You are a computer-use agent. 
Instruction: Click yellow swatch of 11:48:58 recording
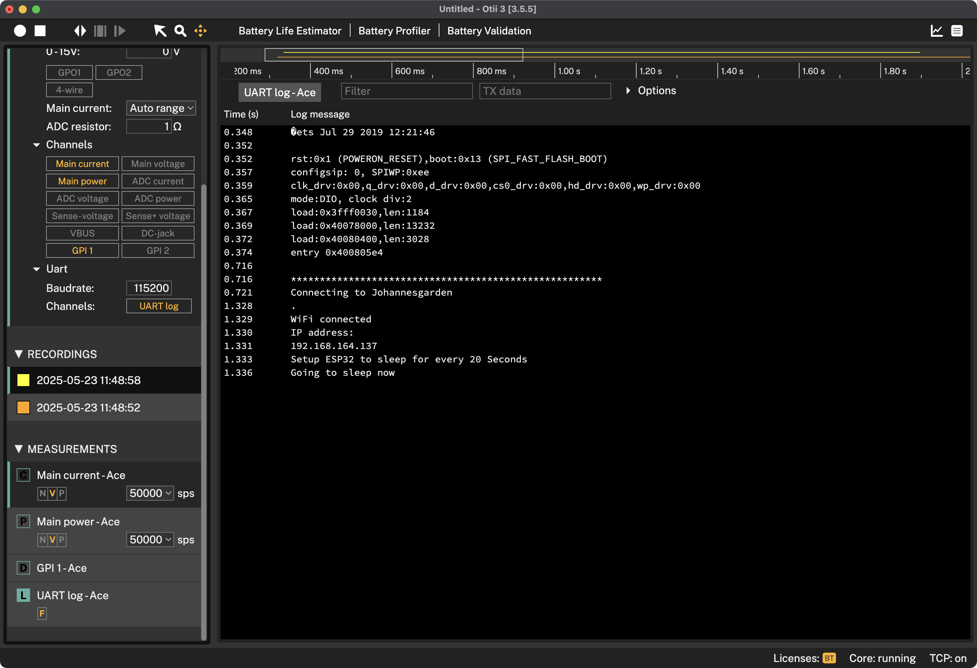[x=23, y=380]
